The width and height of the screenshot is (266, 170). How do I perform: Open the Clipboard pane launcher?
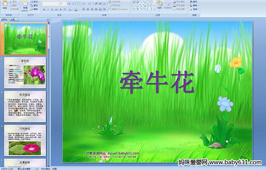18,15
